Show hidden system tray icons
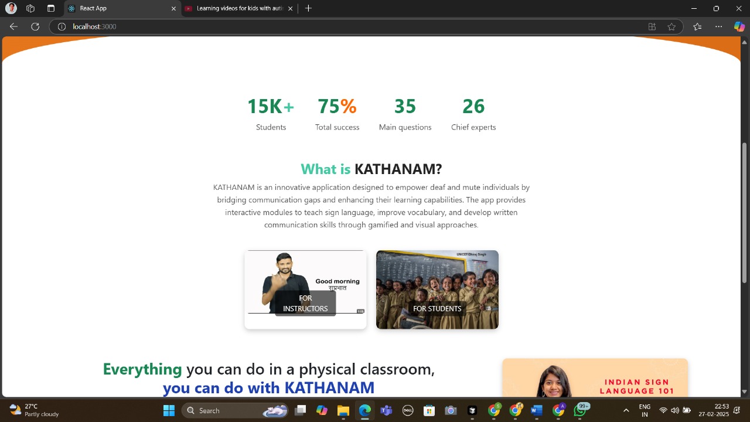750x422 pixels. click(626, 410)
